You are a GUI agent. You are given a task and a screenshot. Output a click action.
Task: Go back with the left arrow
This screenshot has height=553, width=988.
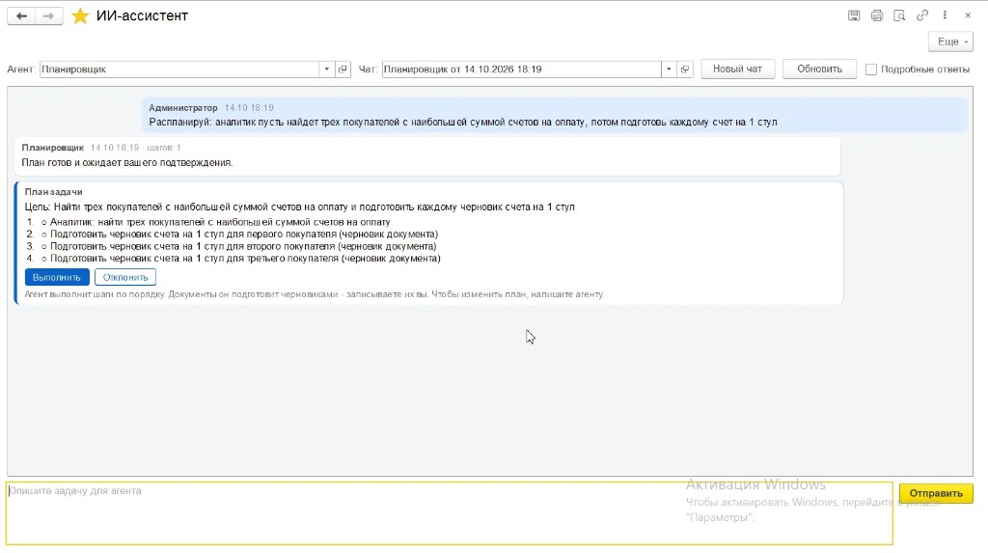(21, 15)
